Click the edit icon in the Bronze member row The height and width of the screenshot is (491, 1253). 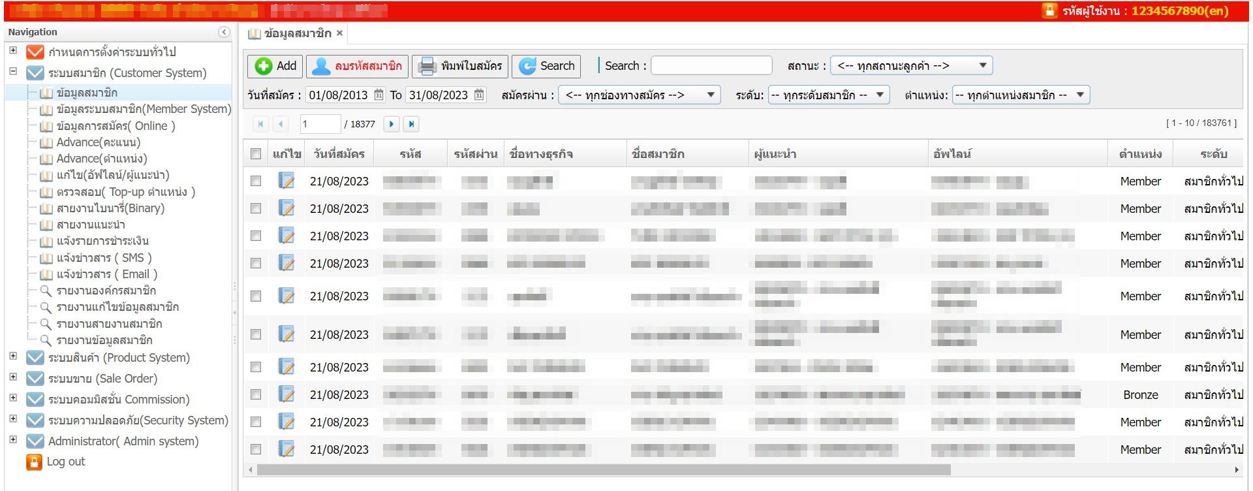click(286, 394)
